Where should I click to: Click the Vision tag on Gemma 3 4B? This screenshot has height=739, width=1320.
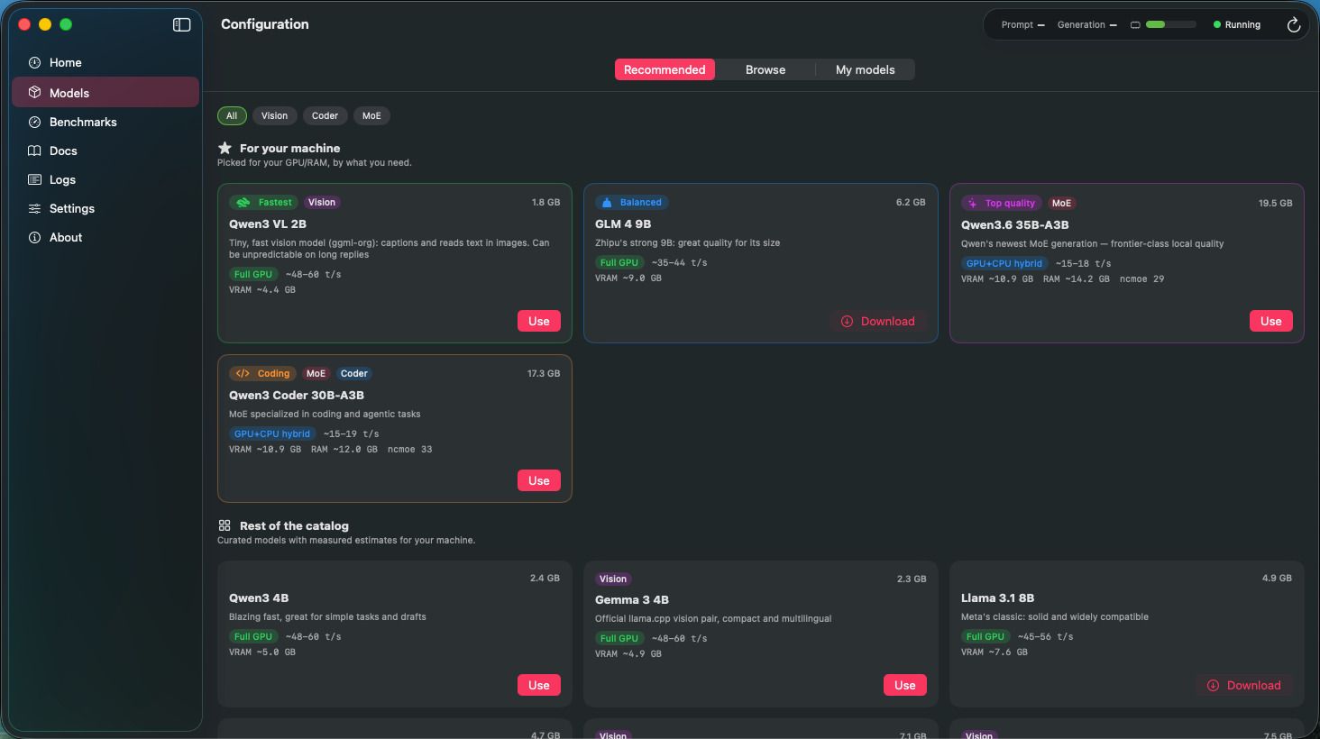[613, 579]
